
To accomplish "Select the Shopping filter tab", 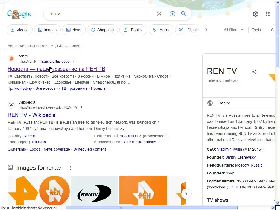I will [x=103, y=30].
